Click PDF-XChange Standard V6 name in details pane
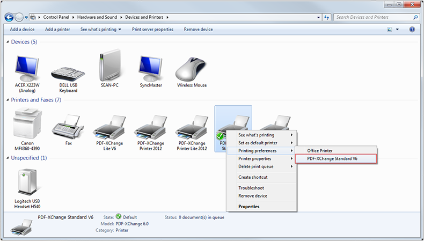Image resolution: width=424 pixels, height=241 pixels. [65, 217]
